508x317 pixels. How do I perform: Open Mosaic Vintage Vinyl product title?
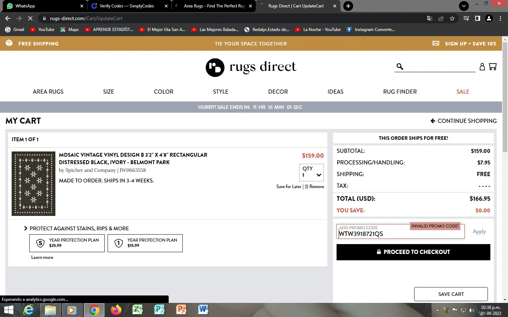(133, 158)
